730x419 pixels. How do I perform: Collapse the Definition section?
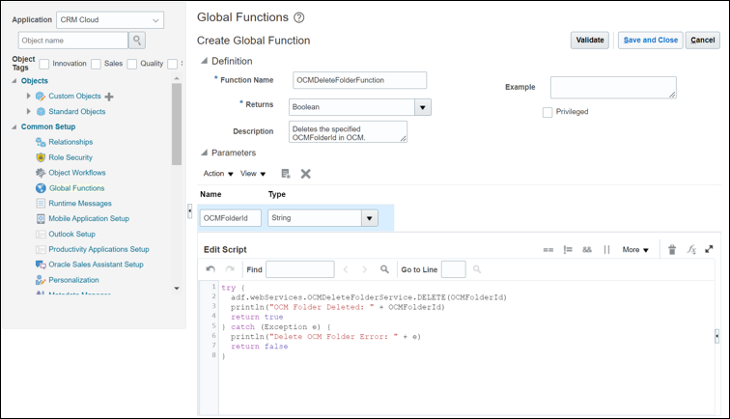click(204, 61)
